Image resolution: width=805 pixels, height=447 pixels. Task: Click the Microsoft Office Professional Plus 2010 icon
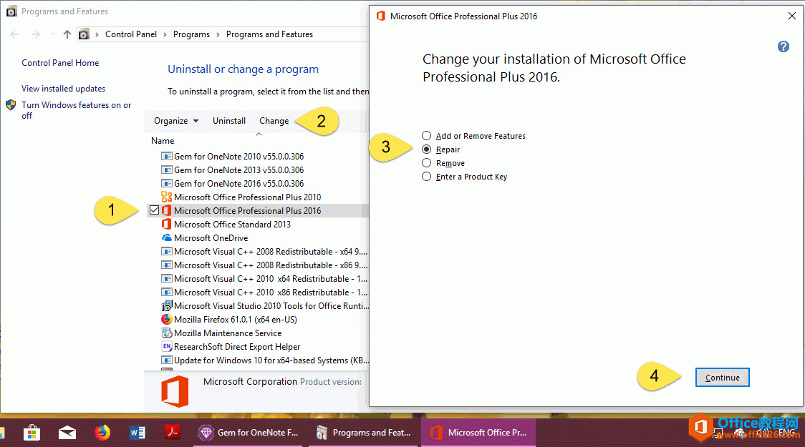[x=167, y=197]
